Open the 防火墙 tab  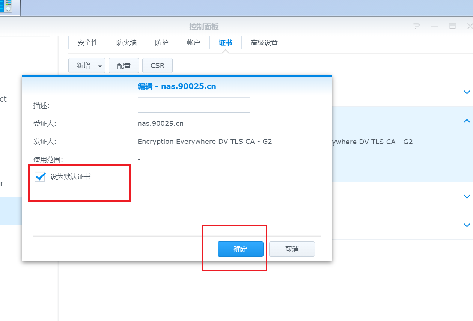(x=127, y=43)
